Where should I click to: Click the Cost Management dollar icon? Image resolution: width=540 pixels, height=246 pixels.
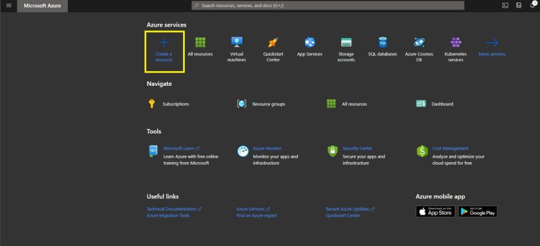(422, 151)
